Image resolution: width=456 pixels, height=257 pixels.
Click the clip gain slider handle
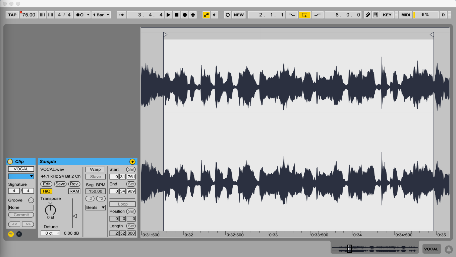[75, 216]
